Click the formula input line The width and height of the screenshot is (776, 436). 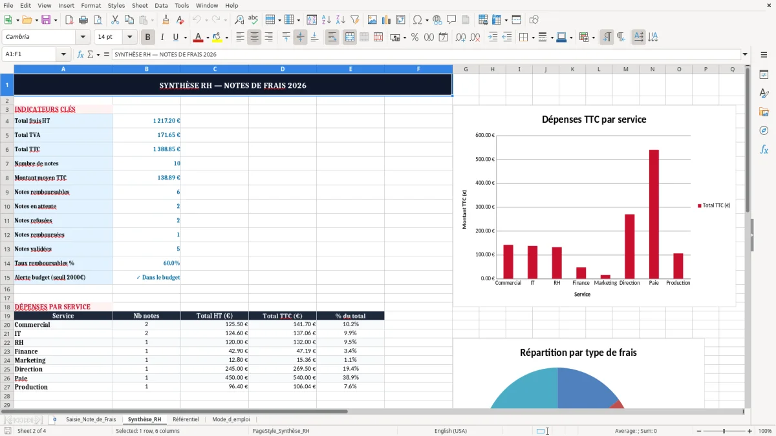point(426,55)
